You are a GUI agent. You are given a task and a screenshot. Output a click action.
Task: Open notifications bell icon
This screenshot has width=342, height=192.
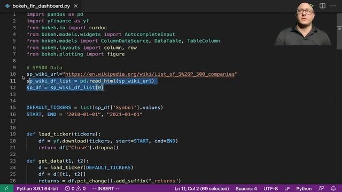tap(333, 188)
